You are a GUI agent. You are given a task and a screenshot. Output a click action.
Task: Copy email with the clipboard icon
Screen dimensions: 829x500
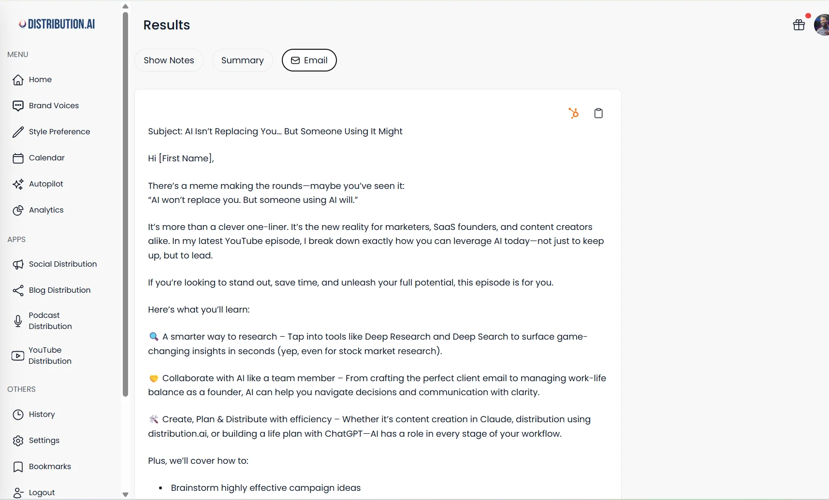click(598, 113)
